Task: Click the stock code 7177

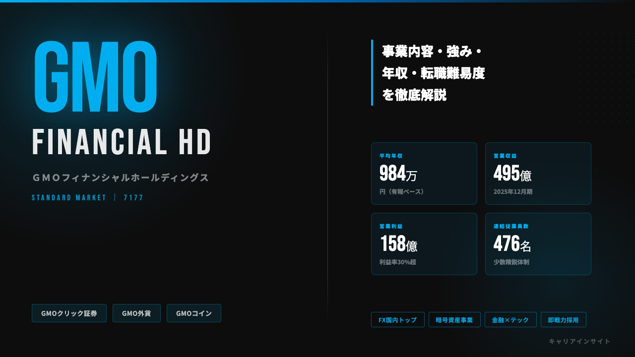Action: 133,198
